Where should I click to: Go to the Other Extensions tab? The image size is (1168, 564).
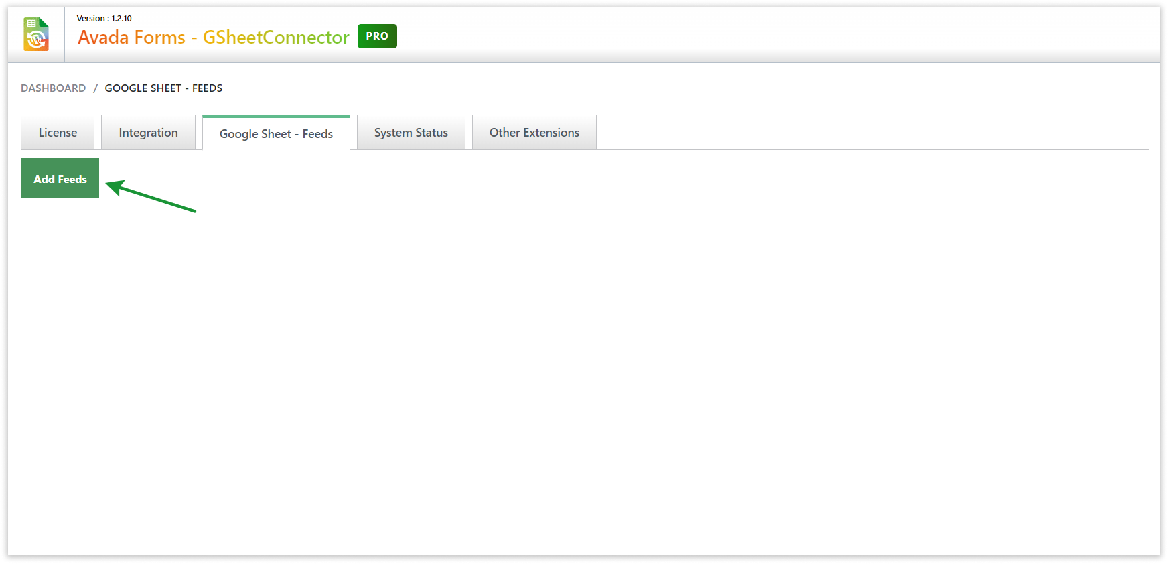coord(534,132)
